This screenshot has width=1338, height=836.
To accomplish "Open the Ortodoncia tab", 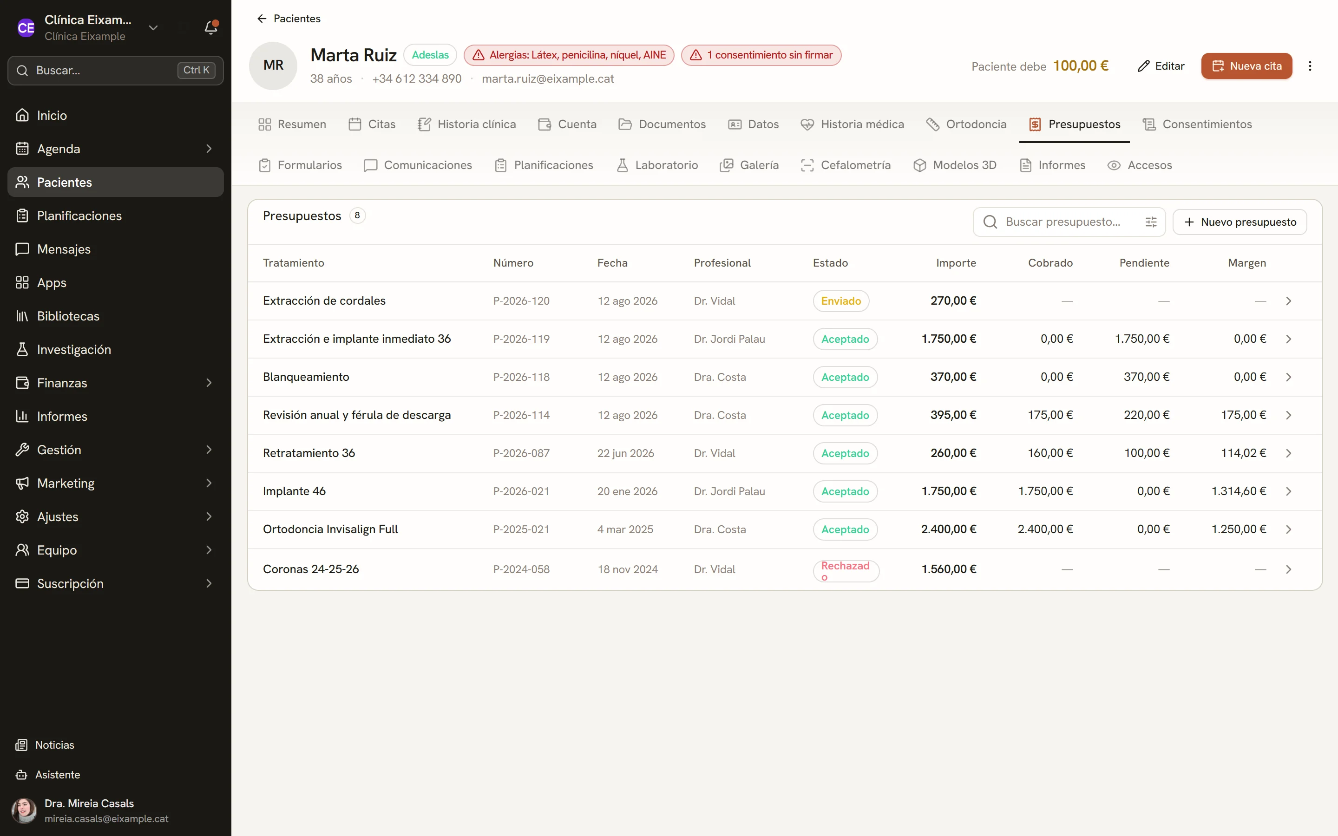I will (966, 124).
